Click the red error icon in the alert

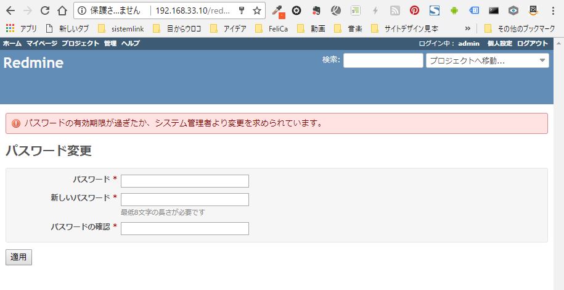(16, 123)
